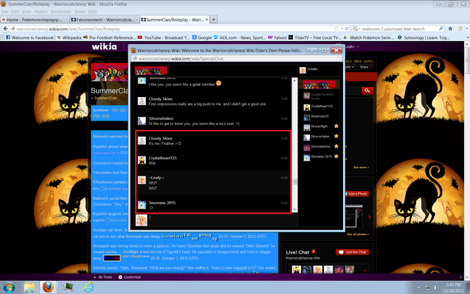
Task: Click the smiley emoticon in Stormstar's message
Action: coord(219,83)
